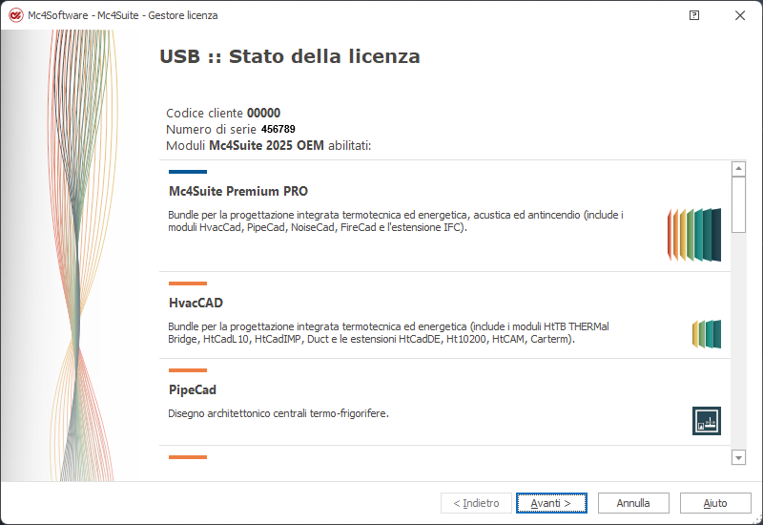
Task: Click the scroll down arrow of module list
Action: click(738, 457)
